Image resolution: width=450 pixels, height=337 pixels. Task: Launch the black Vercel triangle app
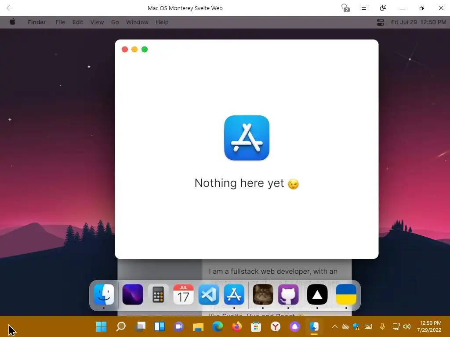coord(317,294)
